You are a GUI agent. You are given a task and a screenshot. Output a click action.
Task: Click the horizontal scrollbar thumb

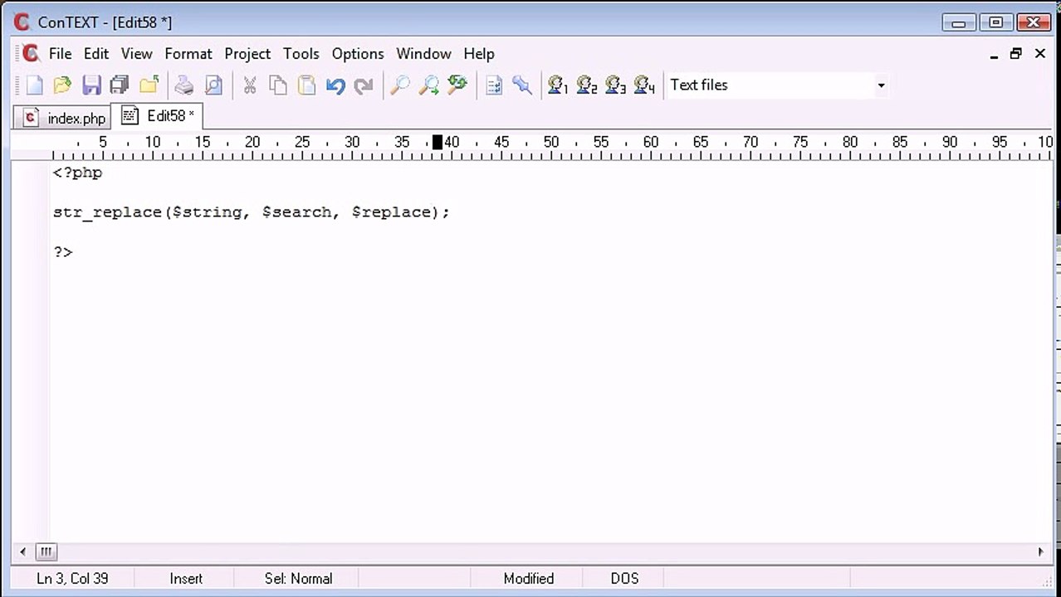click(46, 551)
